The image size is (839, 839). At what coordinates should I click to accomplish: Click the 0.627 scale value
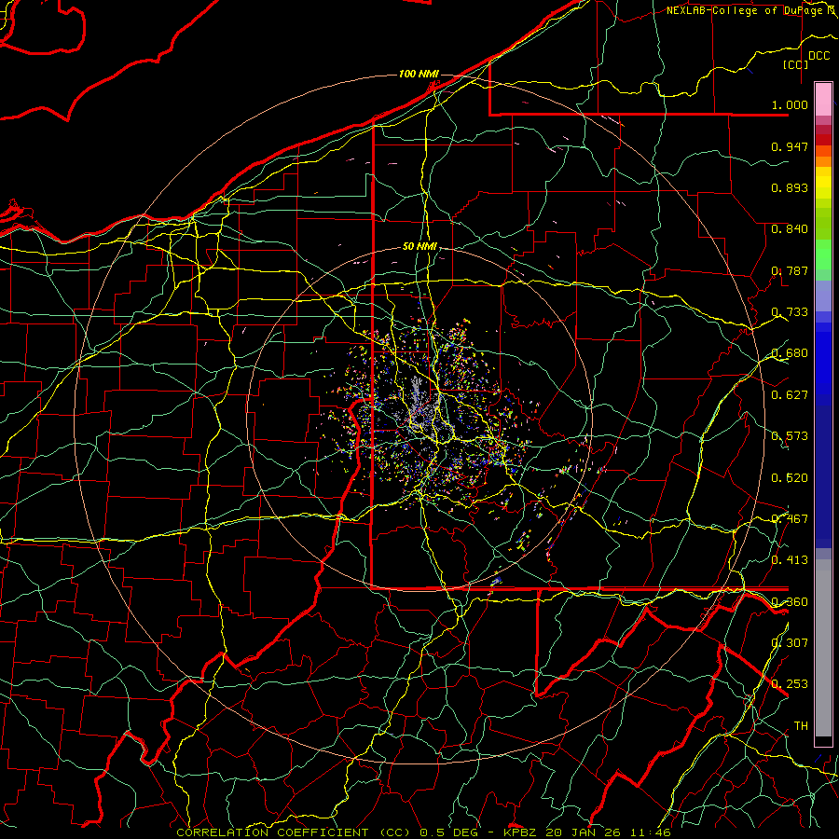pyautogui.click(x=790, y=395)
